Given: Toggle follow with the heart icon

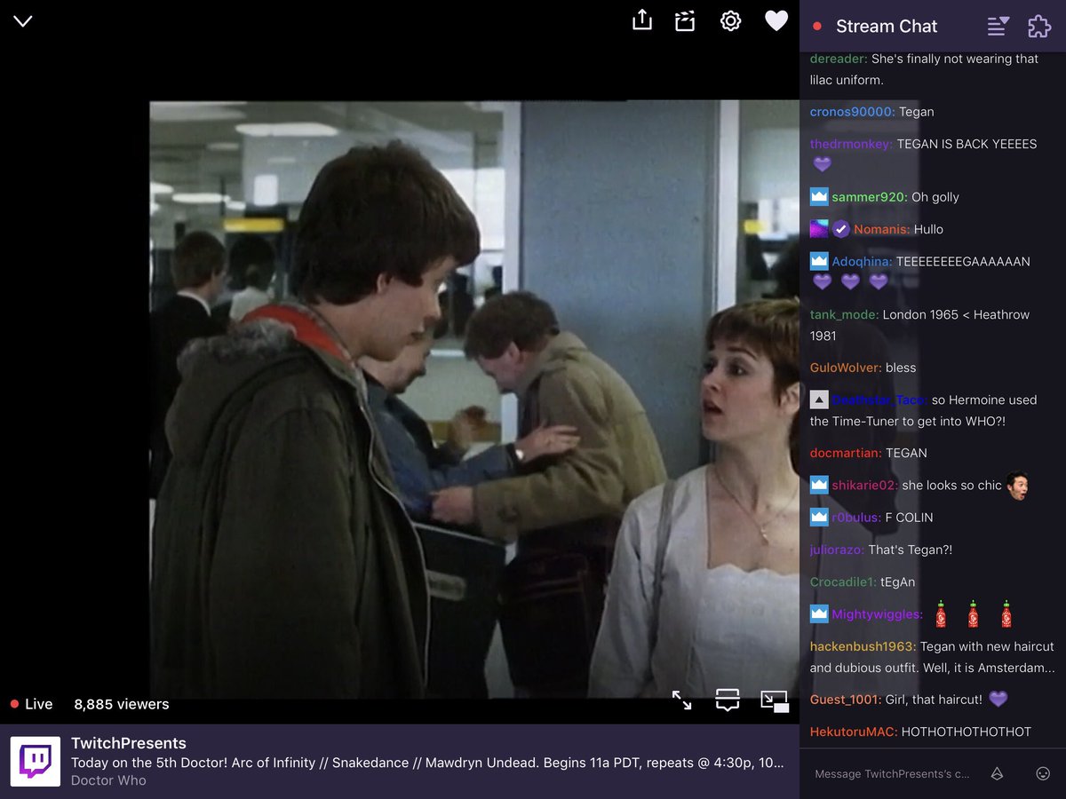Looking at the screenshot, I should (776, 20).
